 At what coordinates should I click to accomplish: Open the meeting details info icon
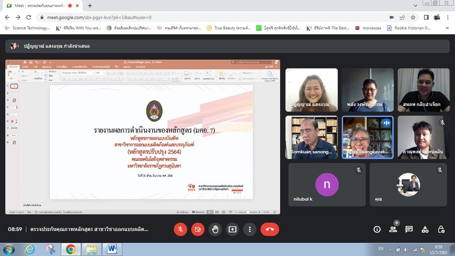377,229
